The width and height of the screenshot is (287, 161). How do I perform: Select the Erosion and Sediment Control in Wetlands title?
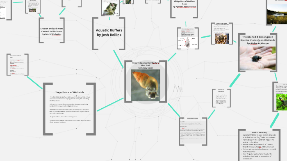pyautogui.click(x=52, y=31)
